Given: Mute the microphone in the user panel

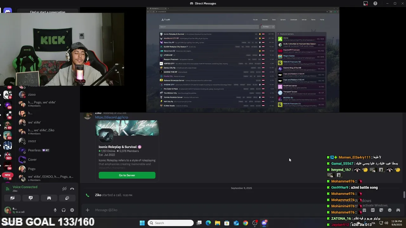Looking at the screenshot, I should (x=55, y=210).
